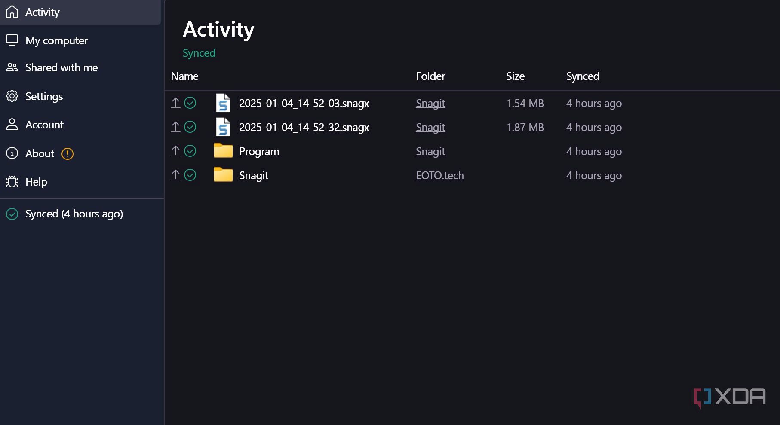This screenshot has width=780, height=425.
Task: Open My computer via the monitor icon
Action: [12, 40]
